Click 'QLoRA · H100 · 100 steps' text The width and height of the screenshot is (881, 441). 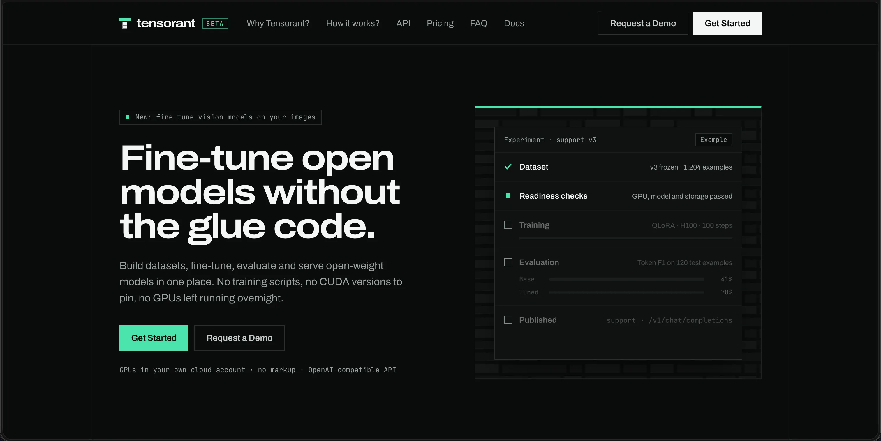coord(692,225)
